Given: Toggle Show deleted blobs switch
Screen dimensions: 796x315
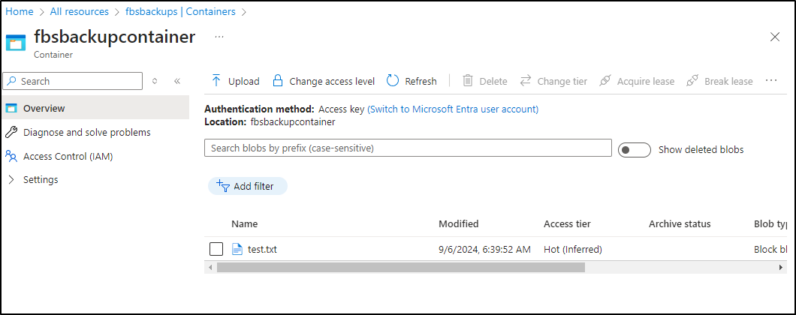Looking at the screenshot, I should pyautogui.click(x=634, y=150).
